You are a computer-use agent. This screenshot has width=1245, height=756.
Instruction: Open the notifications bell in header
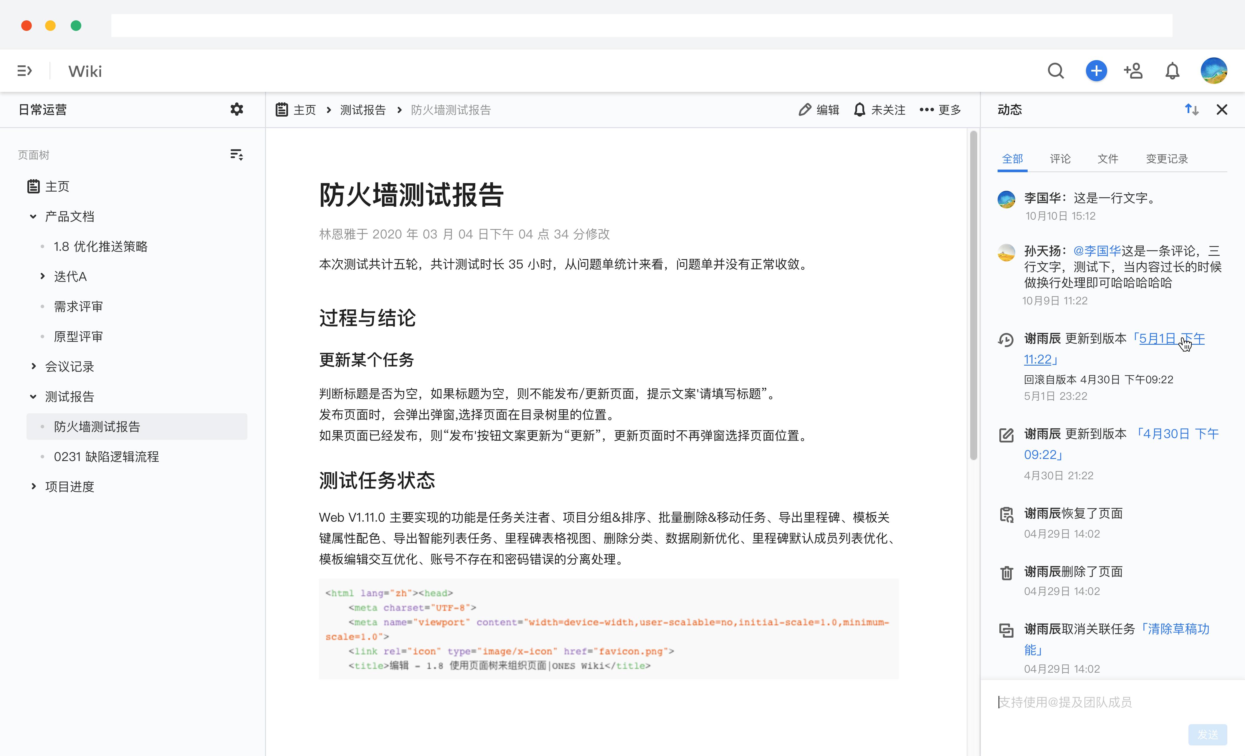1172,71
